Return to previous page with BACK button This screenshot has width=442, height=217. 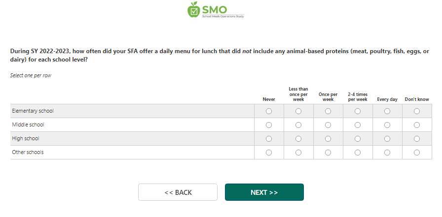click(178, 192)
